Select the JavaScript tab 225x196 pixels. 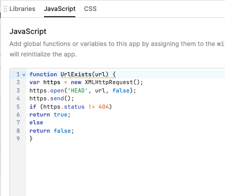tap(60, 9)
